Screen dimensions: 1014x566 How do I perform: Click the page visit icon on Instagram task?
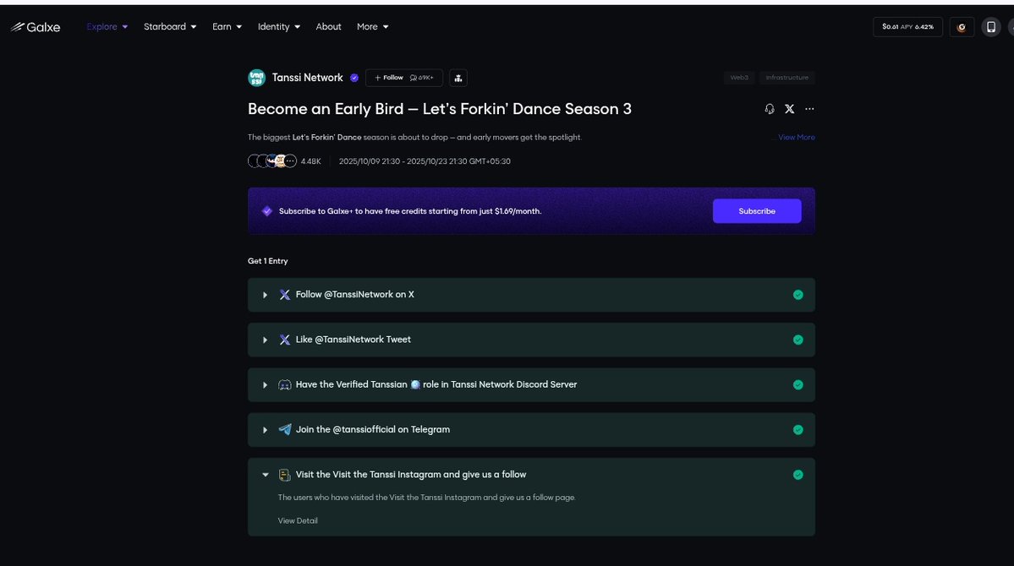click(284, 475)
